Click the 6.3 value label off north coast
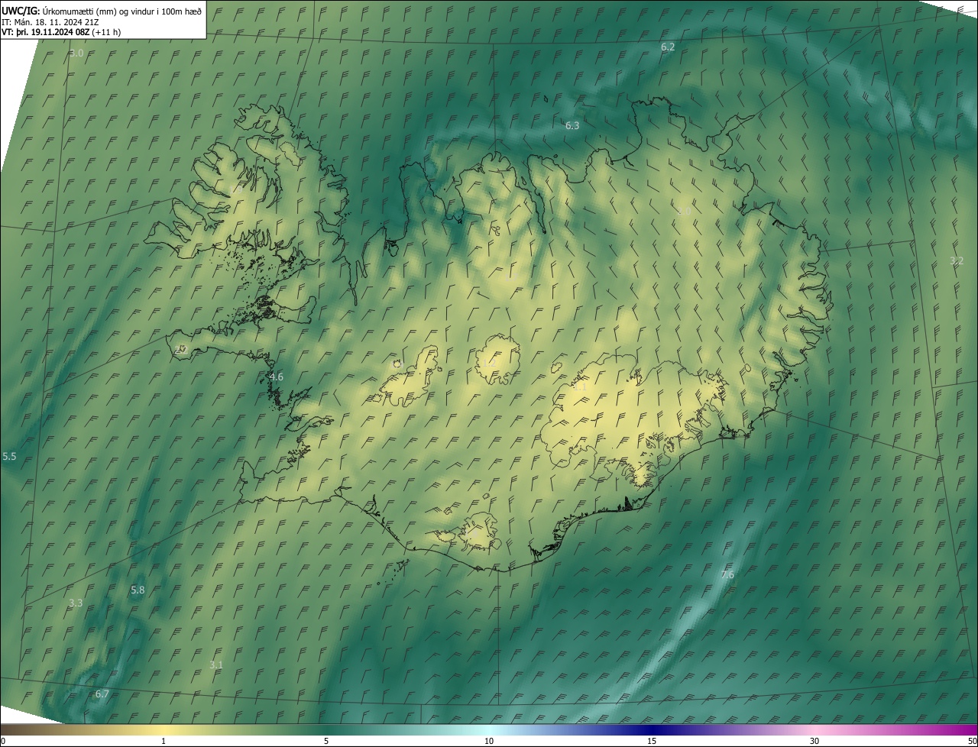The height and width of the screenshot is (747, 978). pyautogui.click(x=572, y=125)
